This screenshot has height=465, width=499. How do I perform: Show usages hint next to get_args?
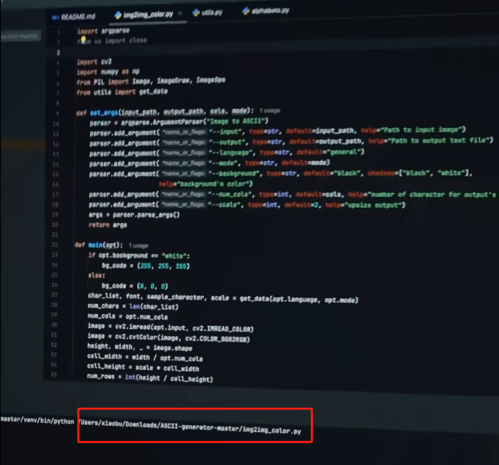(269, 111)
